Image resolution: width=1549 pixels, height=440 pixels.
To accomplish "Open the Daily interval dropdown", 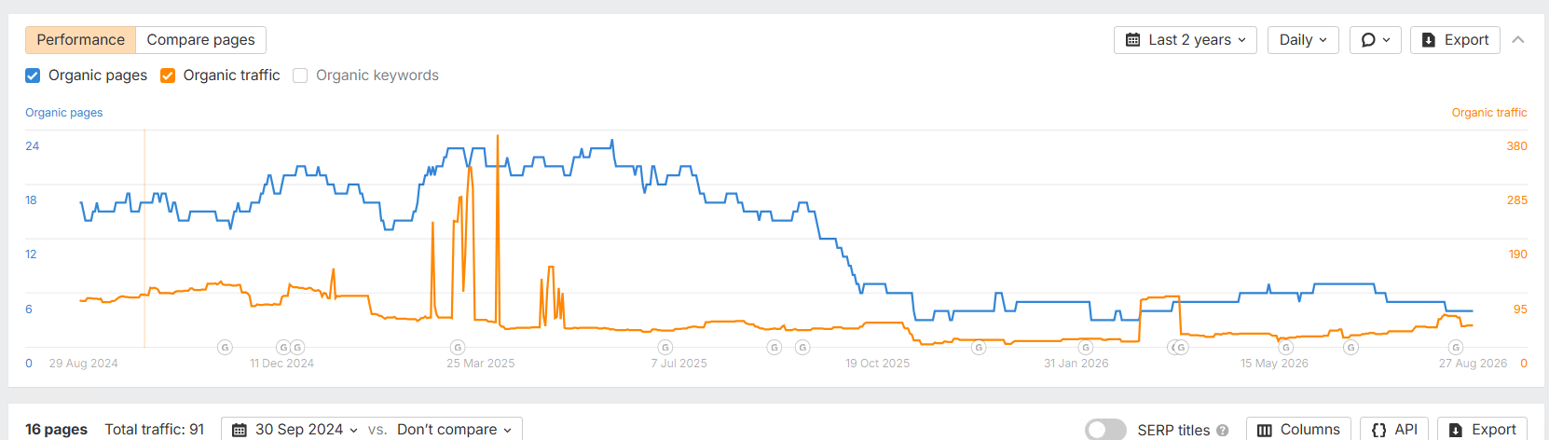I will (1303, 40).
